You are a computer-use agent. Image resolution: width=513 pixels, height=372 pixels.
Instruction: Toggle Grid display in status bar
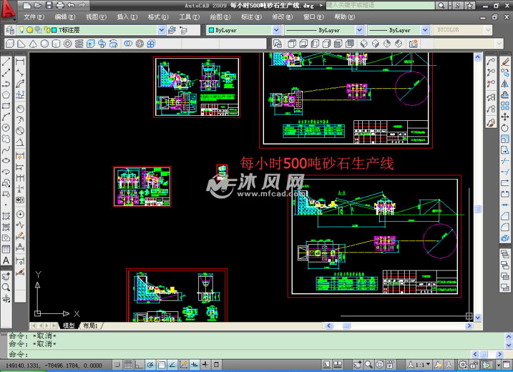coord(128,364)
